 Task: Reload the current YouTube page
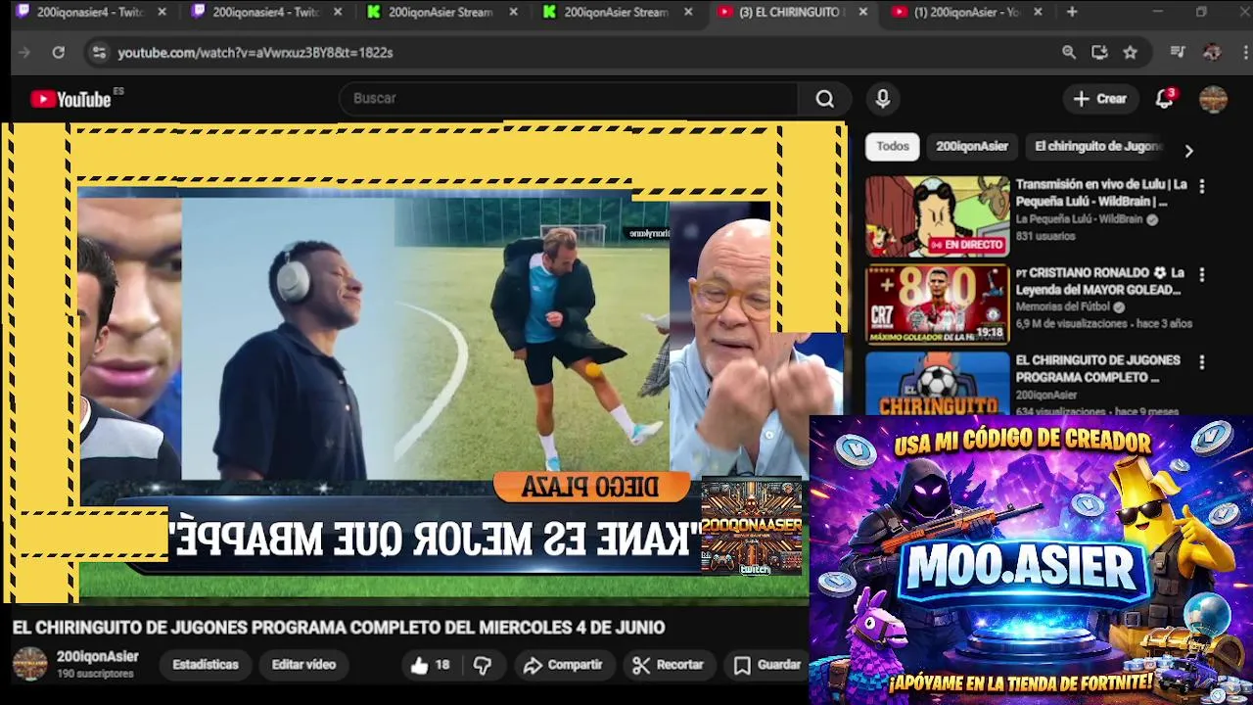pyautogui.click(x=59, y=53)
